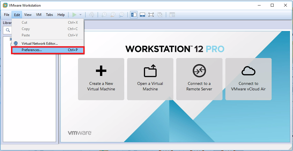Enter full screen mode icon
Image resolution: width=293 pixels, height=151 pixels.
pos(151,15)
